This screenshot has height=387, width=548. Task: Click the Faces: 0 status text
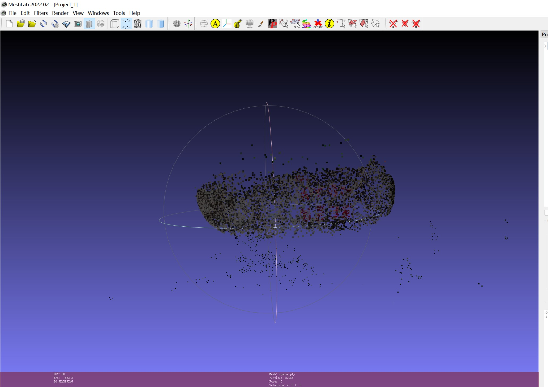click(276, 381)
